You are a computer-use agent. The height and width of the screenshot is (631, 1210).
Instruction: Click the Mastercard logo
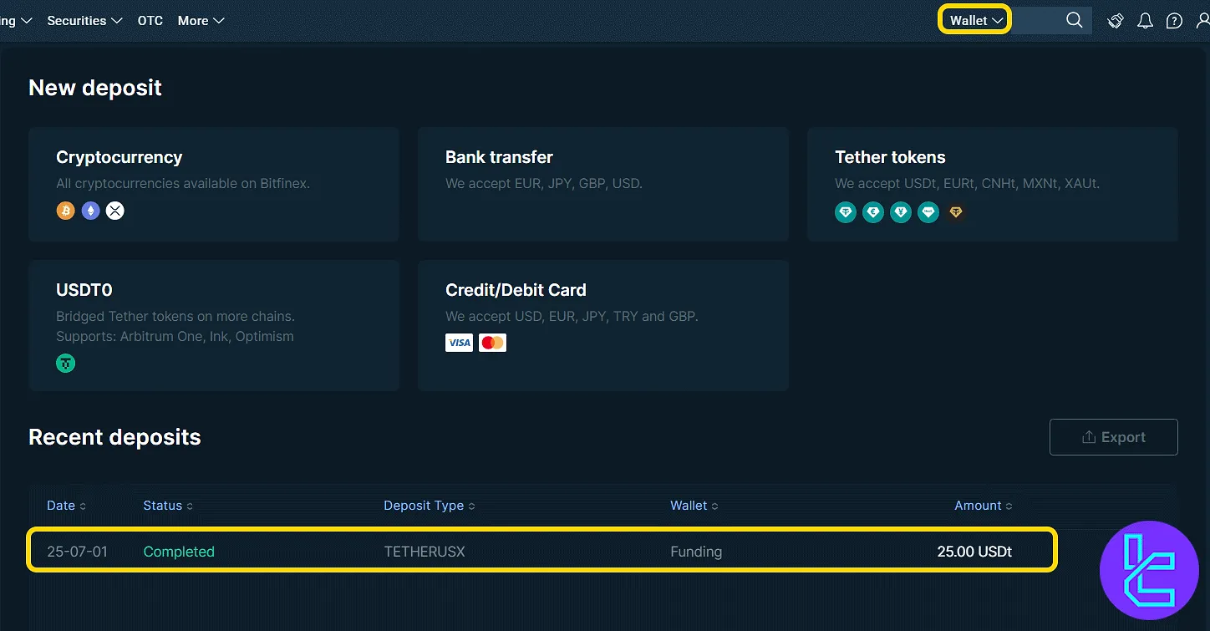click(493, 343)
